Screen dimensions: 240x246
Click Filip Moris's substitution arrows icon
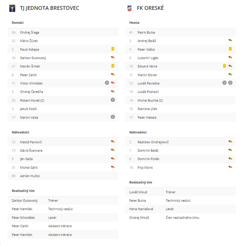tap(230, 167)
